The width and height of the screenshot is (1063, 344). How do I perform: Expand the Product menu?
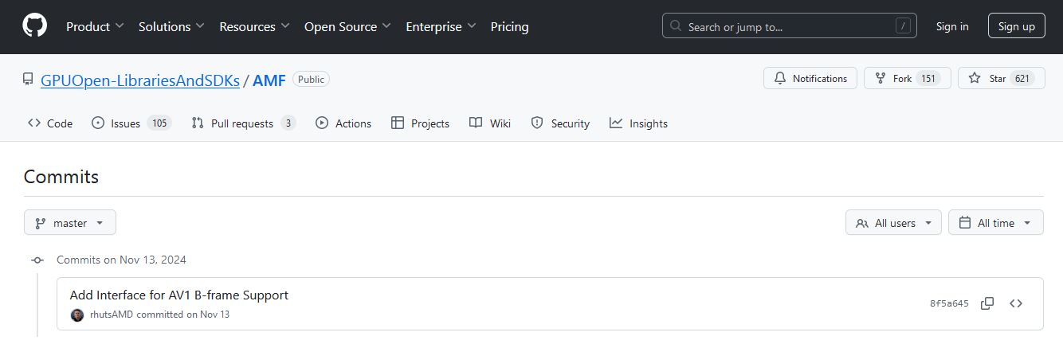click(95, 26)
